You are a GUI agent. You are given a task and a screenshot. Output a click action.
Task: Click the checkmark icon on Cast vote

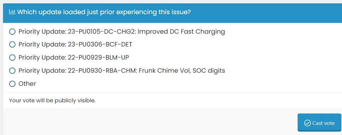point(307,123)
